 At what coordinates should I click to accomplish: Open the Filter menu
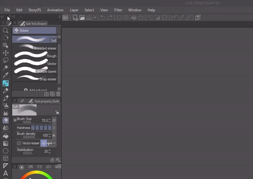pos(118,10)
